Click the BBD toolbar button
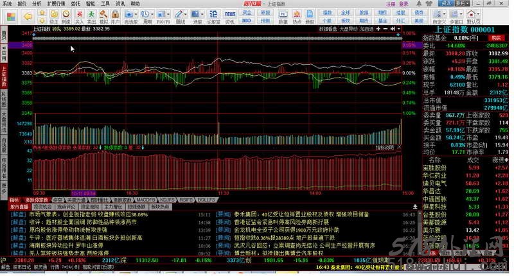The height and width of the screenshot is (276, 514). tap(247, 21)
